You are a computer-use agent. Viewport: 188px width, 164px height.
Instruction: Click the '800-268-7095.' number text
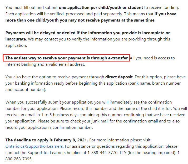click(19, 159)
